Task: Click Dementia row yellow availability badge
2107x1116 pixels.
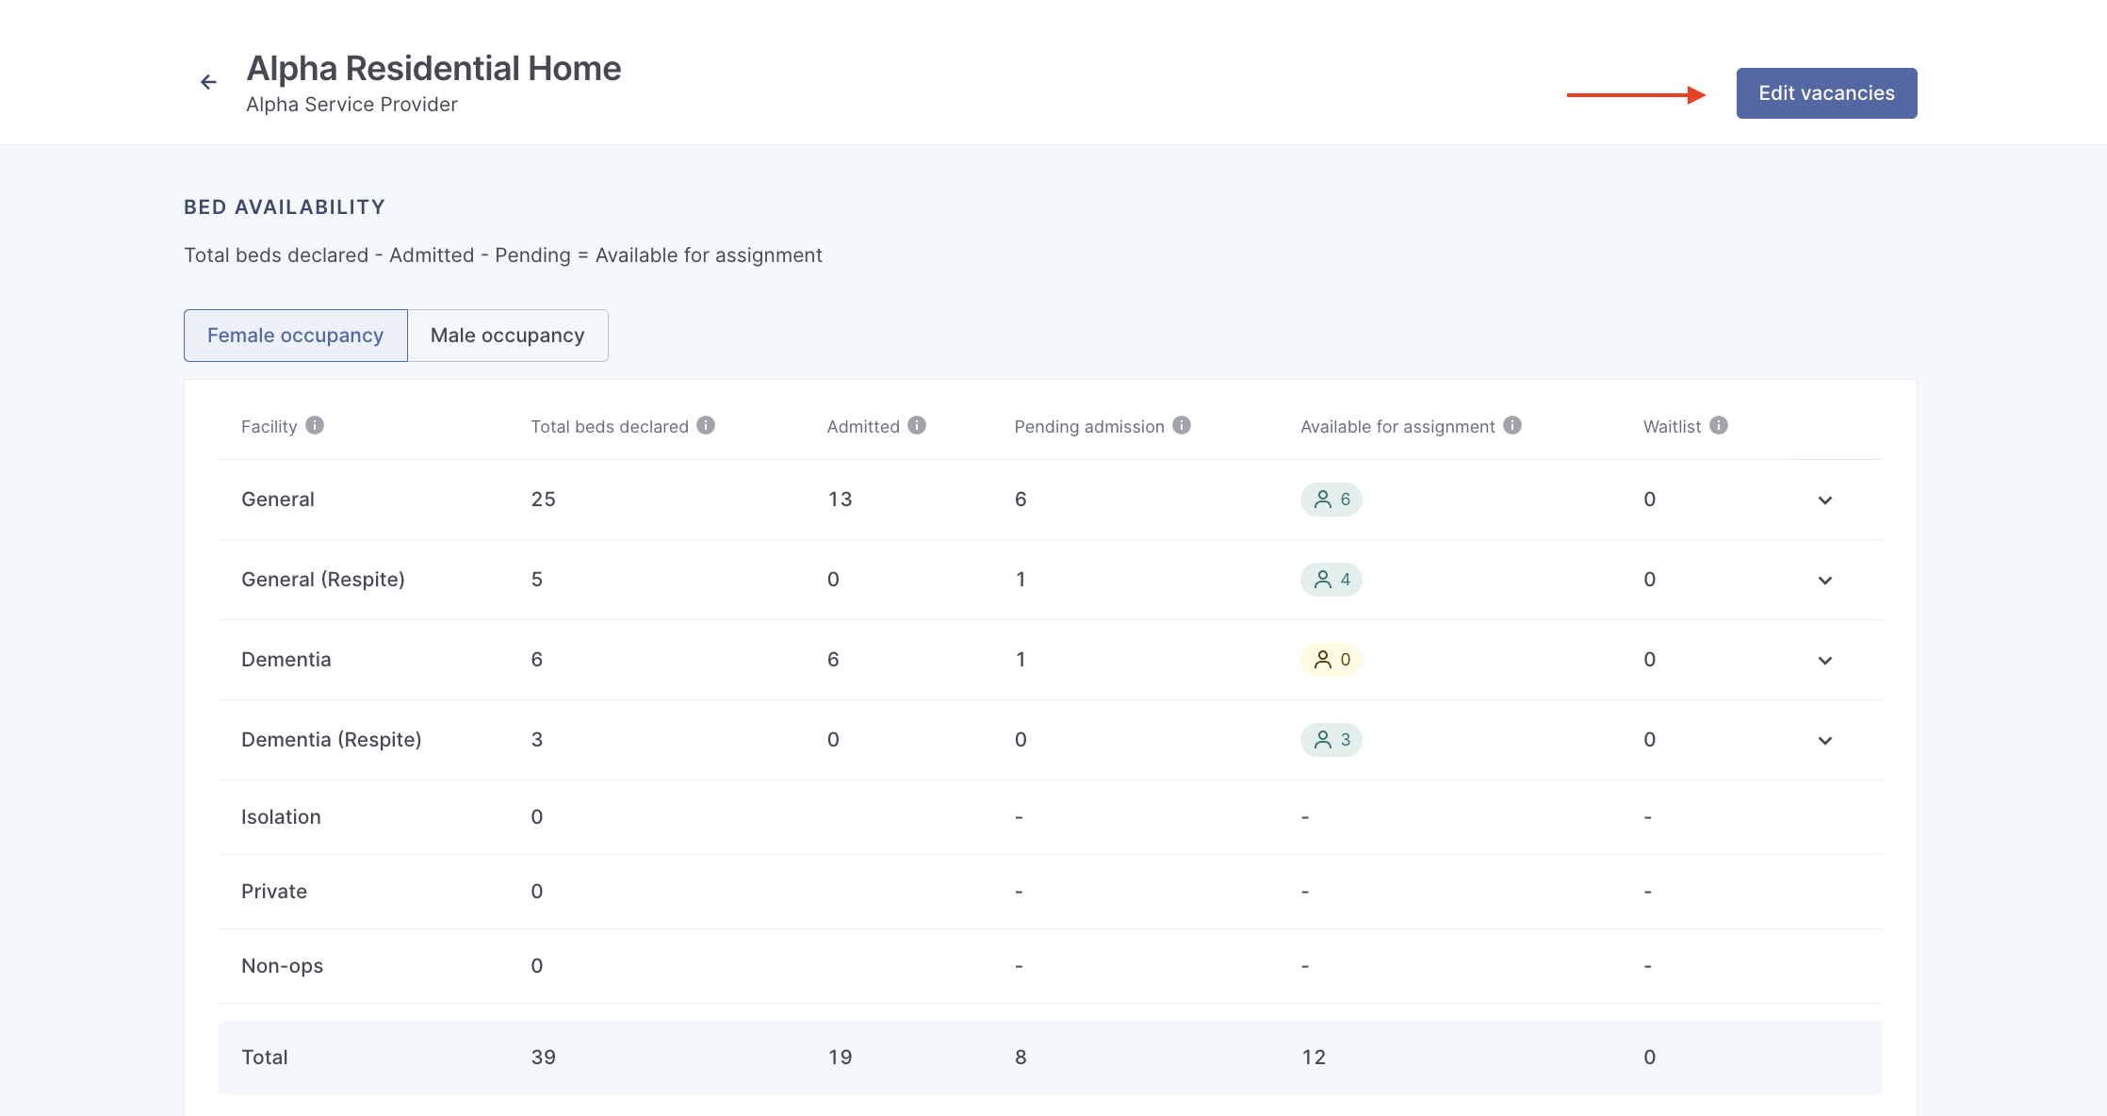Action: click(1331, 660)
